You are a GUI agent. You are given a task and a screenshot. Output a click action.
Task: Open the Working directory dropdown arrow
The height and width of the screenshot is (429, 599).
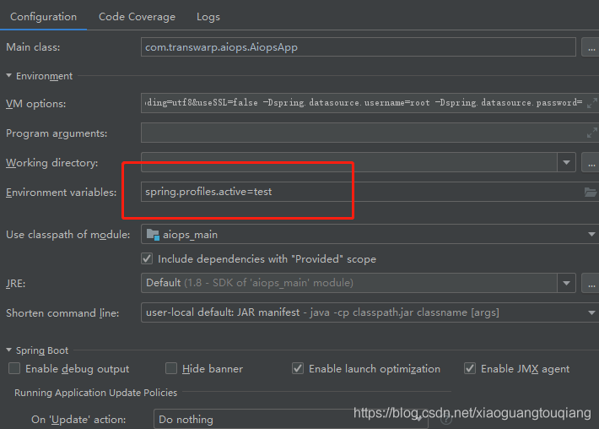566,162
